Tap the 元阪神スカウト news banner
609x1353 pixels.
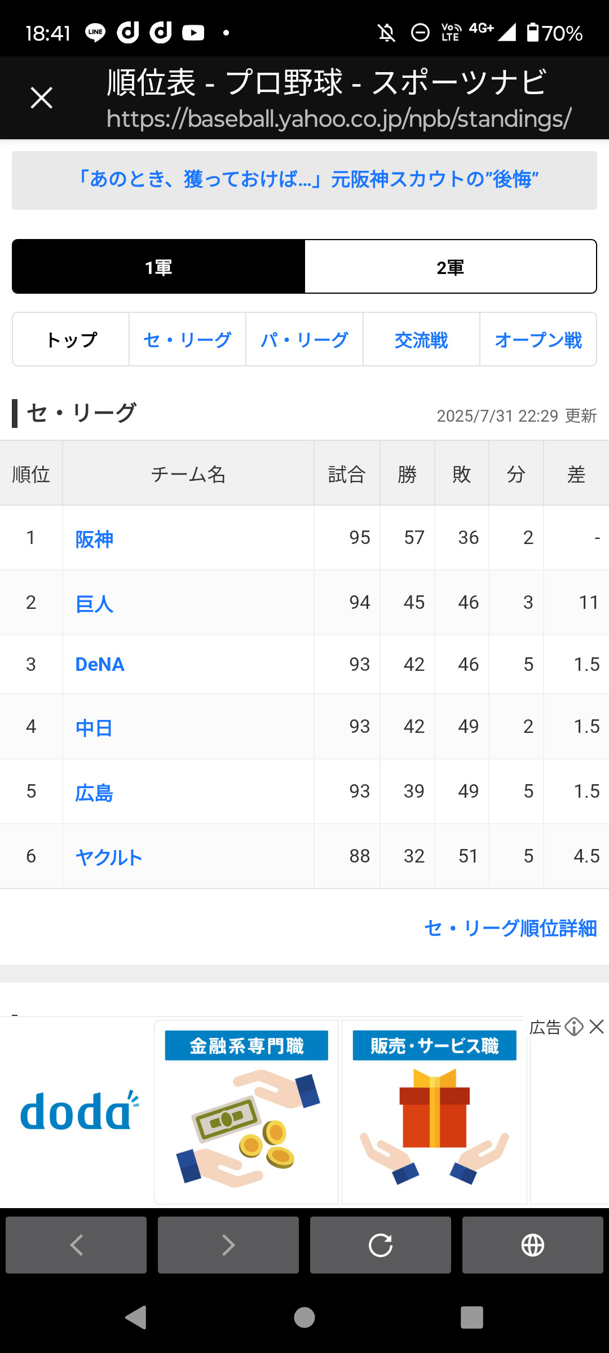click(304, 180)
